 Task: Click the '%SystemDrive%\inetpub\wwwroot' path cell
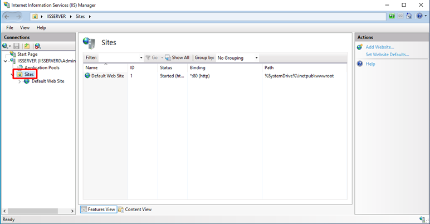tap(299, 76)
